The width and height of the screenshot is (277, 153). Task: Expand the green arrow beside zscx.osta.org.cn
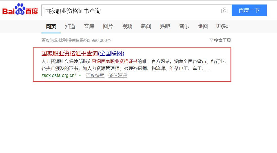[x=80, y=76]
